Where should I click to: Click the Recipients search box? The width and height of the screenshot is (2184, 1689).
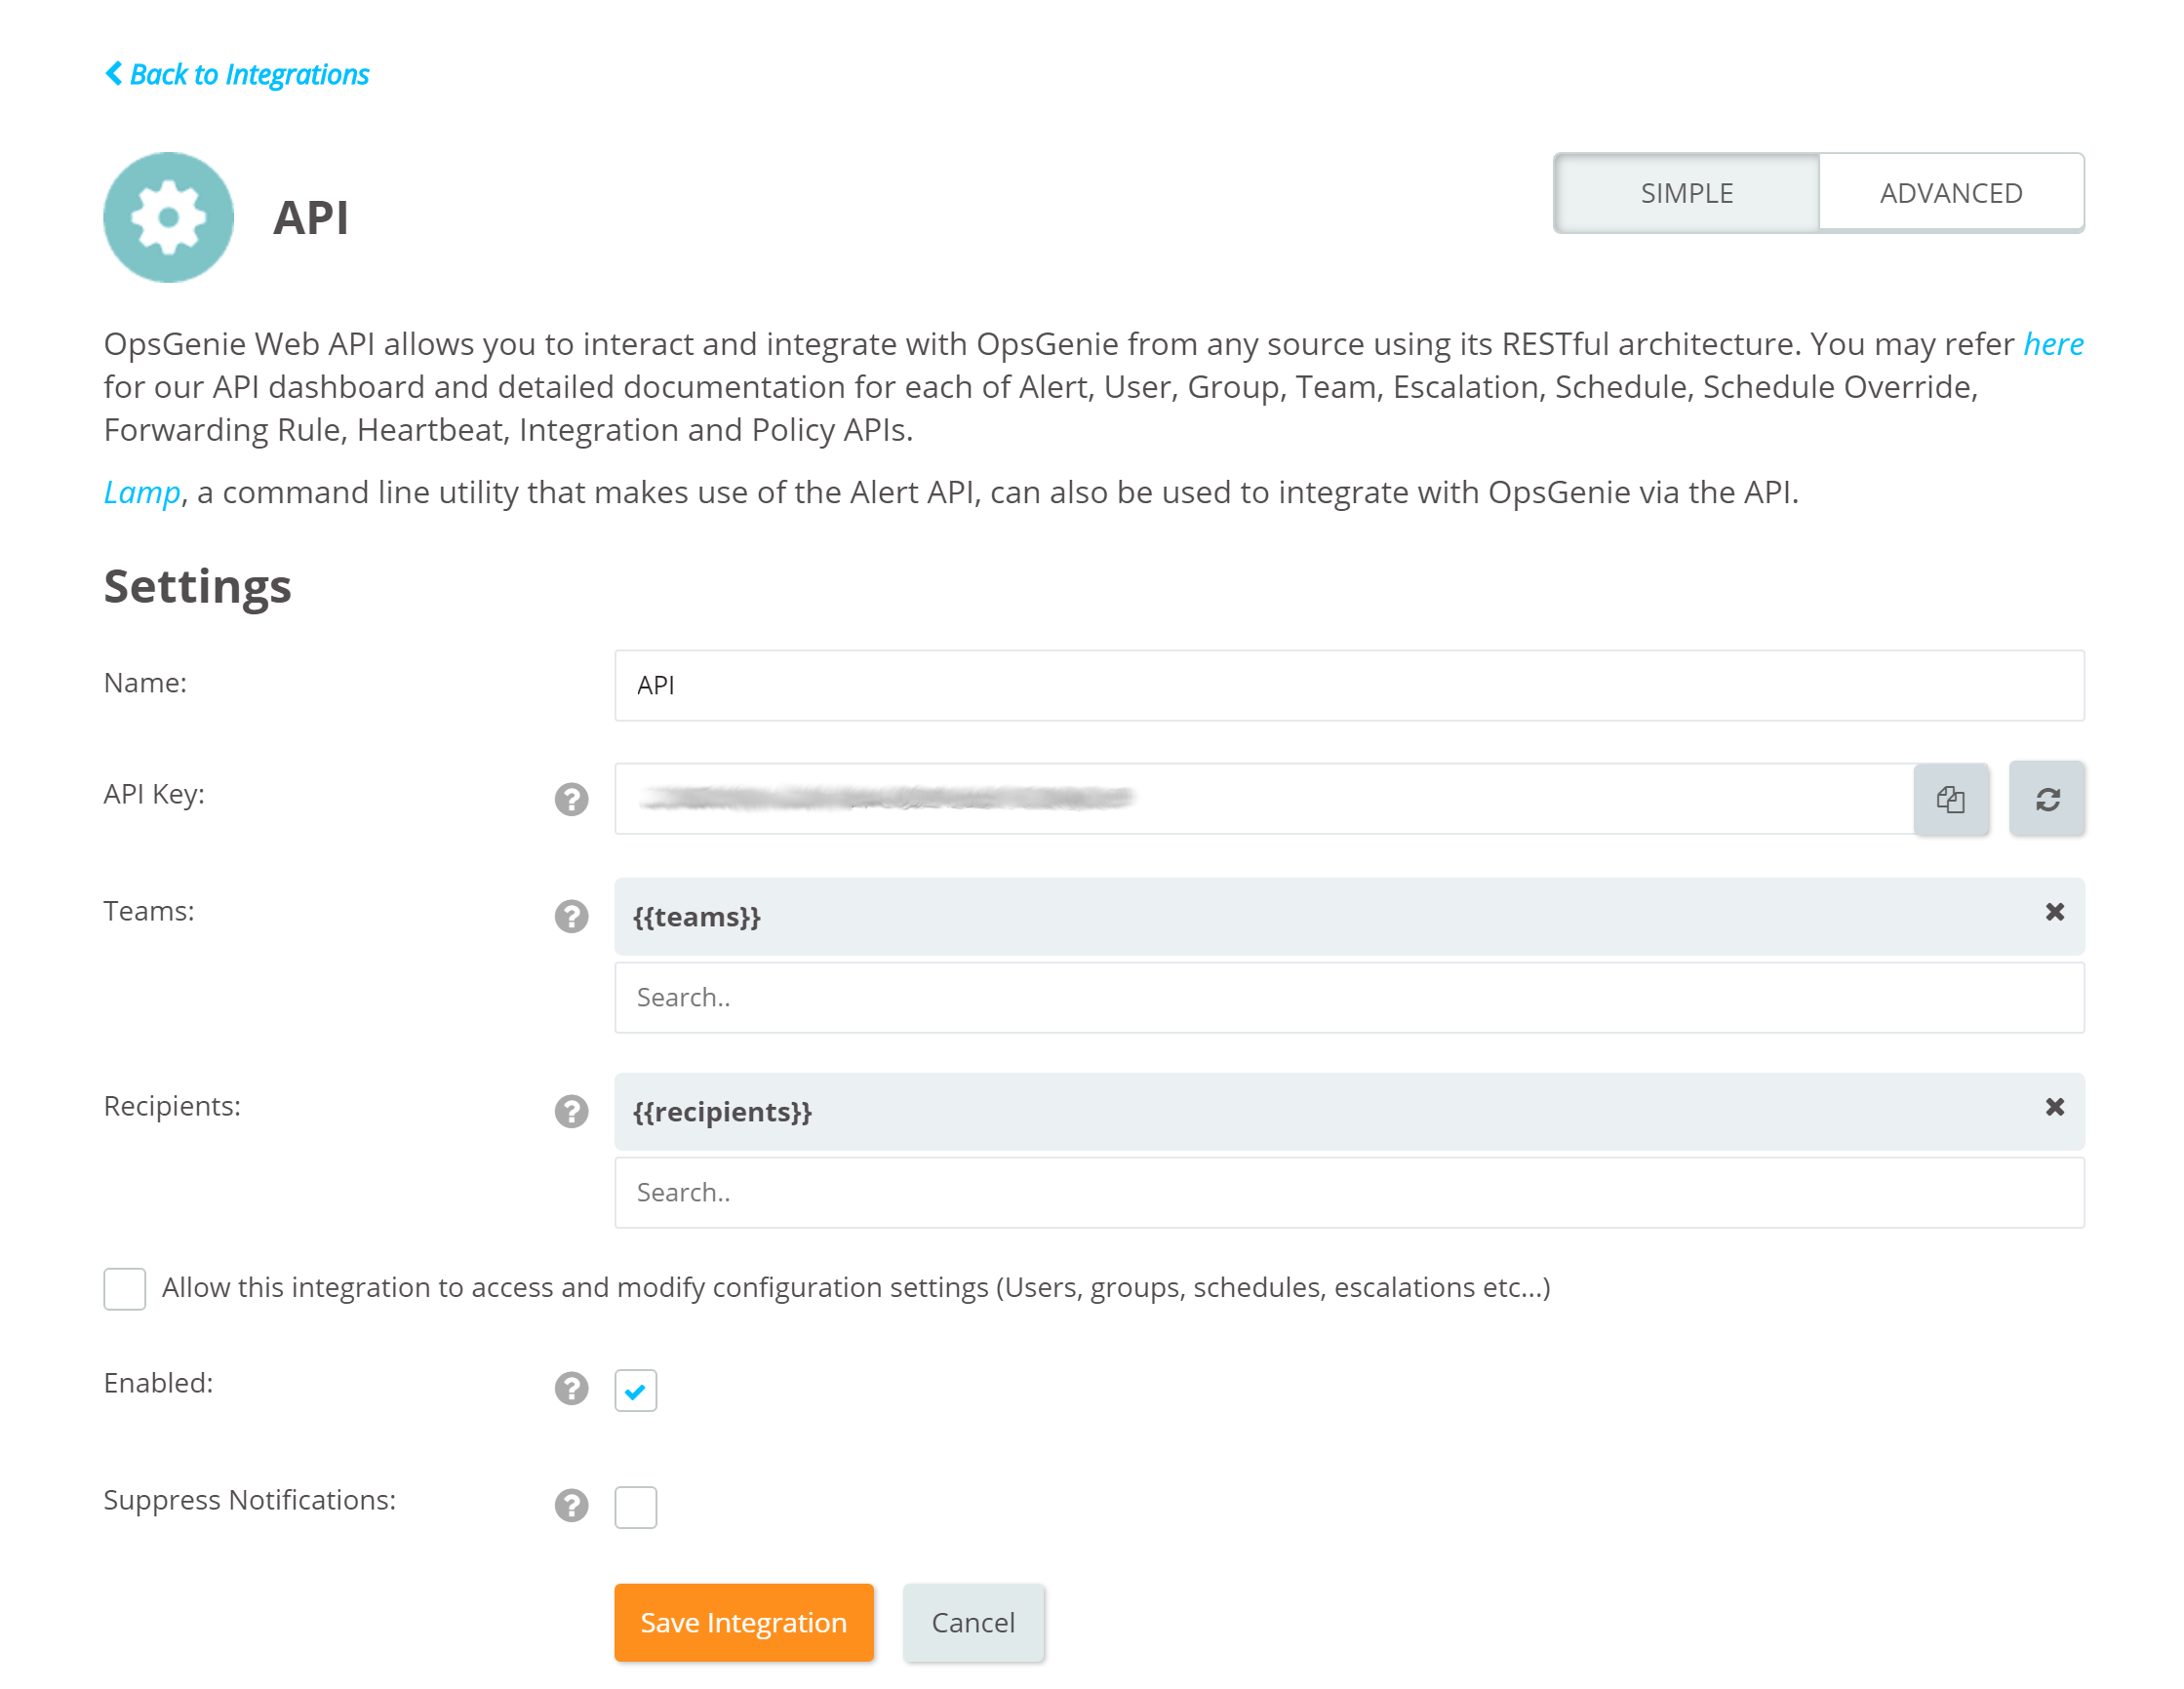pyautogui.click(x=1349, y=1192)
